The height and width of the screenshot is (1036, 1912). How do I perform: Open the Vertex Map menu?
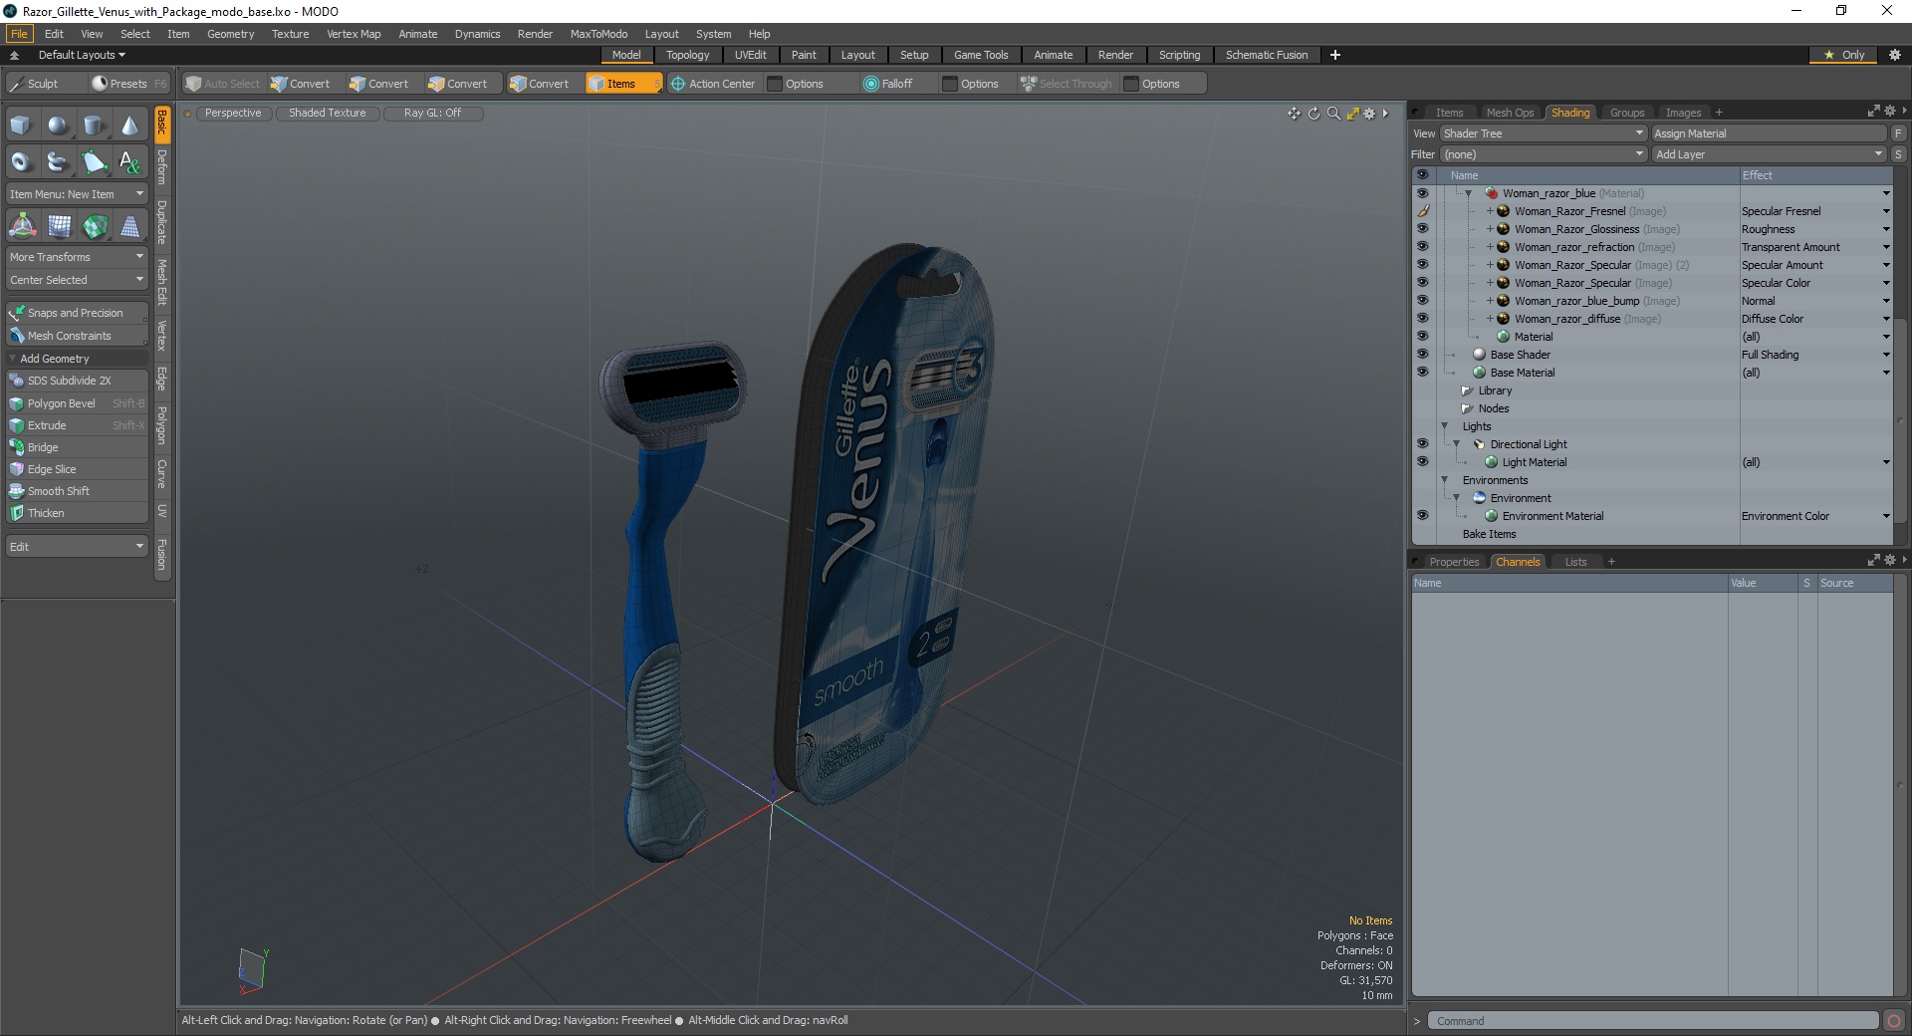(354, 34)
